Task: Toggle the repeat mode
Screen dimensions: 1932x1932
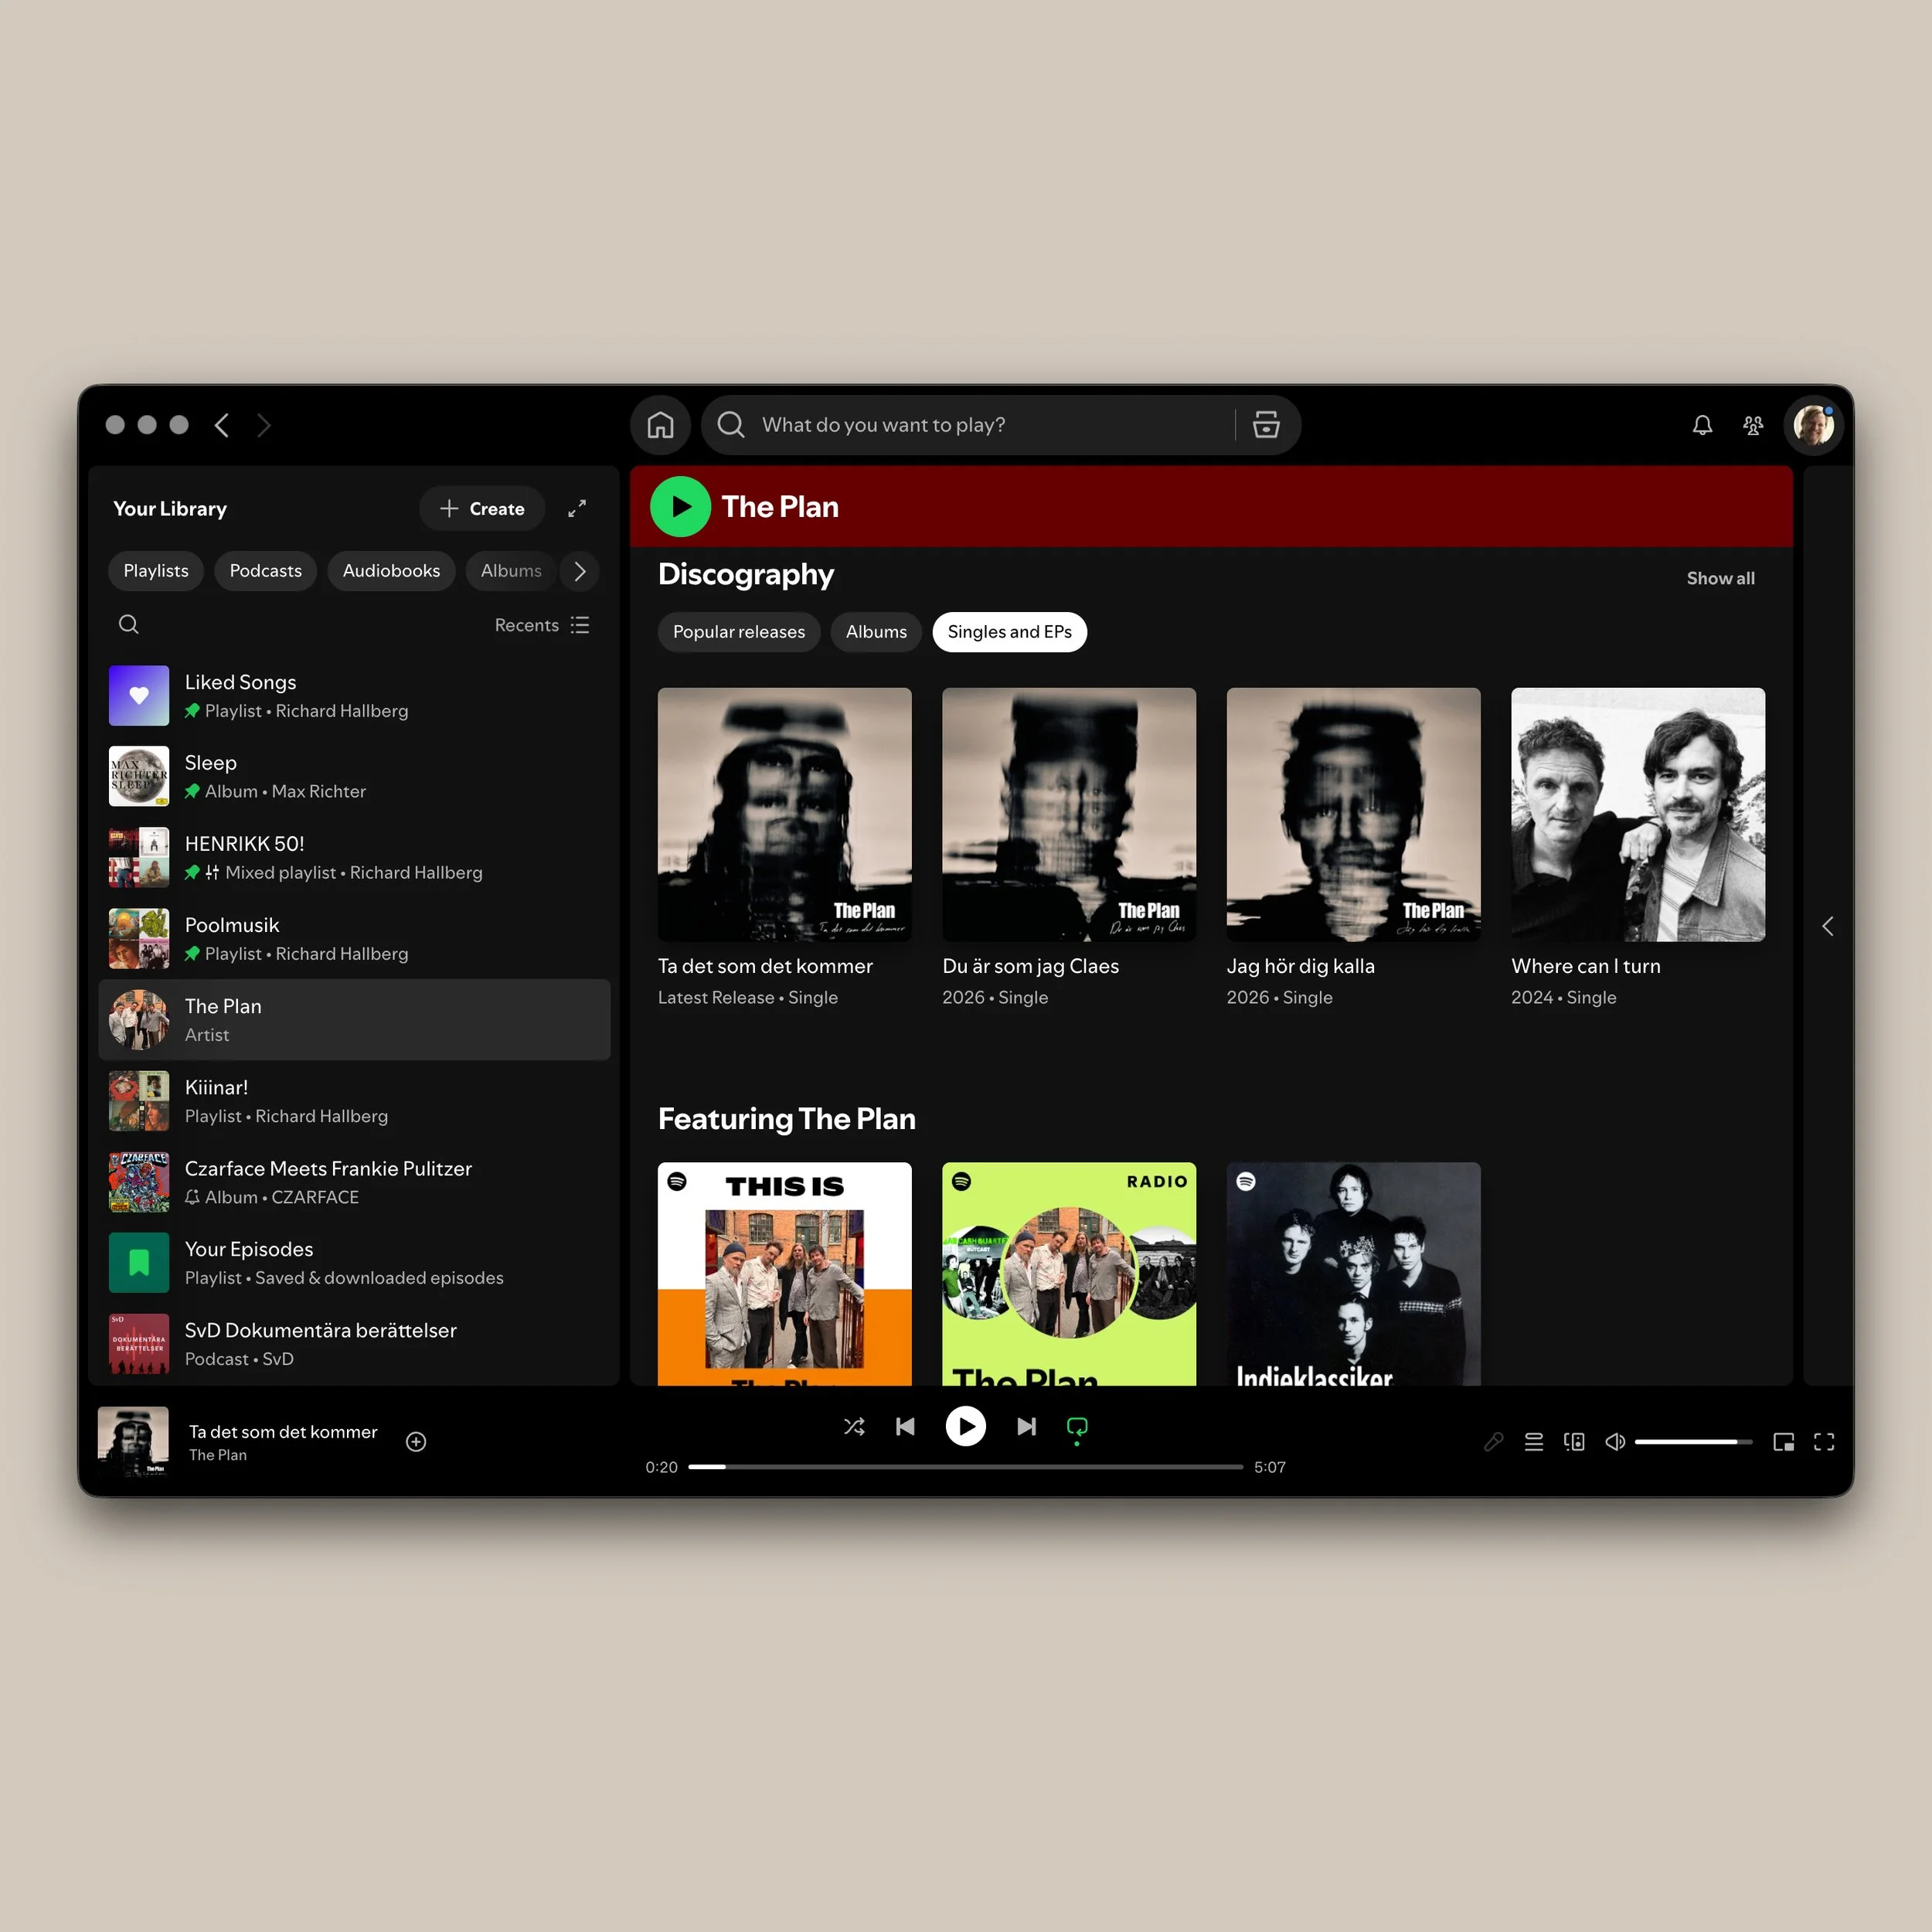Action: tap(1077, 1427)
